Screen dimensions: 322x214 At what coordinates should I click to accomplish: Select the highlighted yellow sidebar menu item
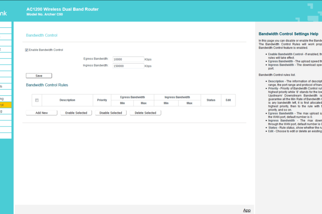click(x=6, y=105)
